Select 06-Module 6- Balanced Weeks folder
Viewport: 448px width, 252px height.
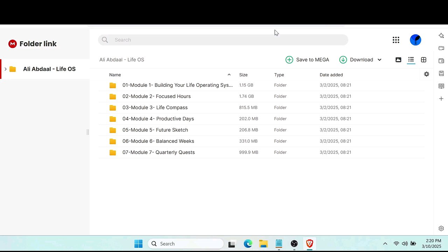coord(261,141)
